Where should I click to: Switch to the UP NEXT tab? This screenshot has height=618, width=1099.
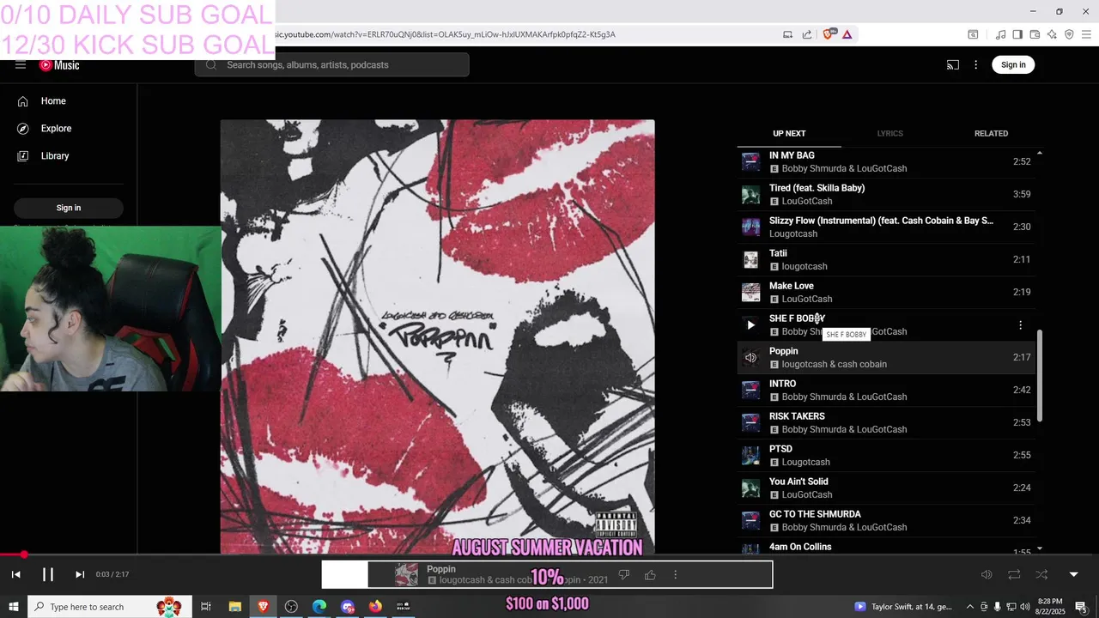(789, 134)
